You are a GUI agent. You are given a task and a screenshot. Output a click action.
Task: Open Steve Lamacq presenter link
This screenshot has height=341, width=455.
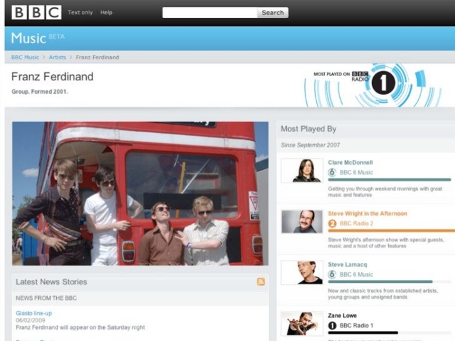coord(347,264)
